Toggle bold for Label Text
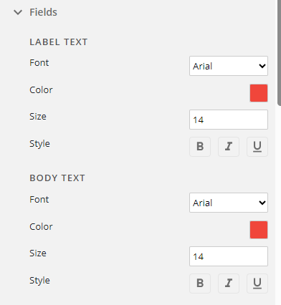The image size is (281, 305). point(200,147)
